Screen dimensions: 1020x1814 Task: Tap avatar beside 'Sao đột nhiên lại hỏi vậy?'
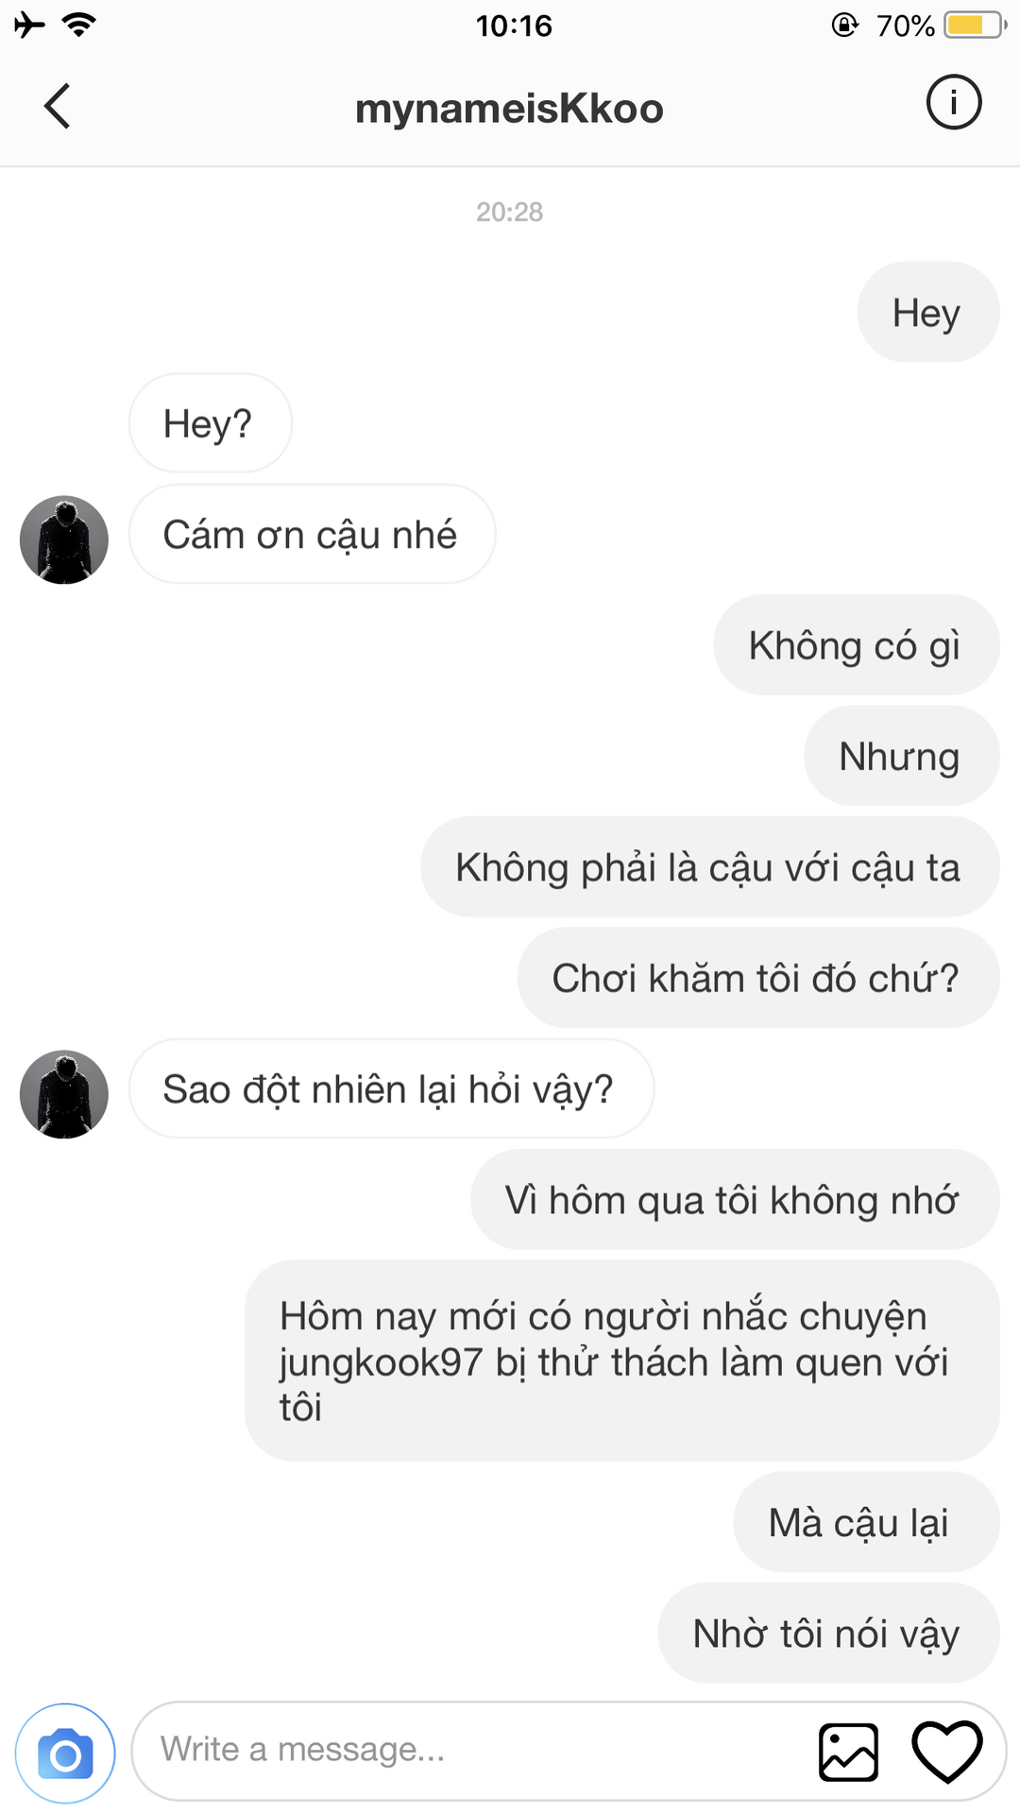coord(64,1094)
